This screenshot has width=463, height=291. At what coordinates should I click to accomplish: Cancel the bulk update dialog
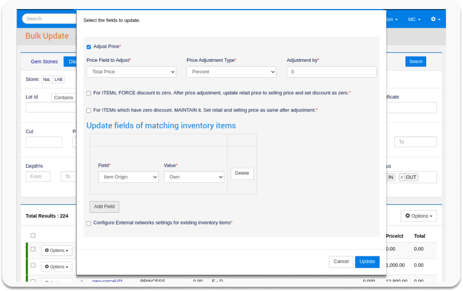[x=341, y=262]
